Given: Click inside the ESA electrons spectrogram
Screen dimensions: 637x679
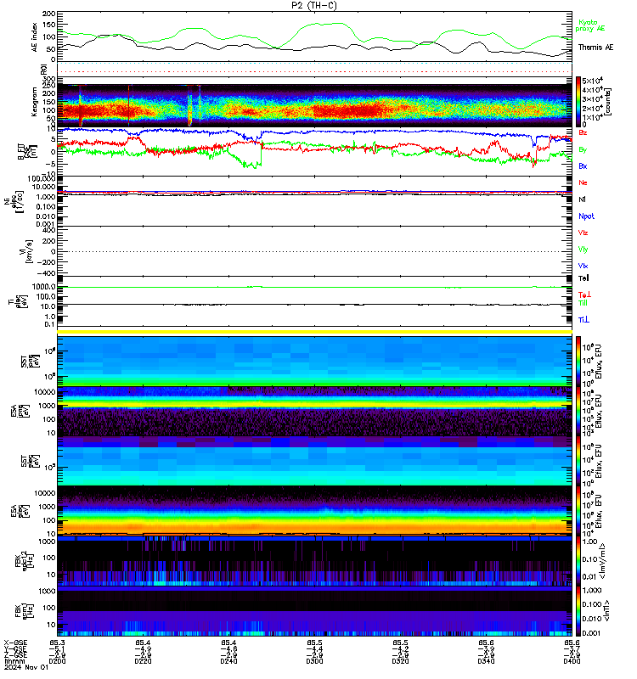Looking at the screenshot, I should 314,511.
